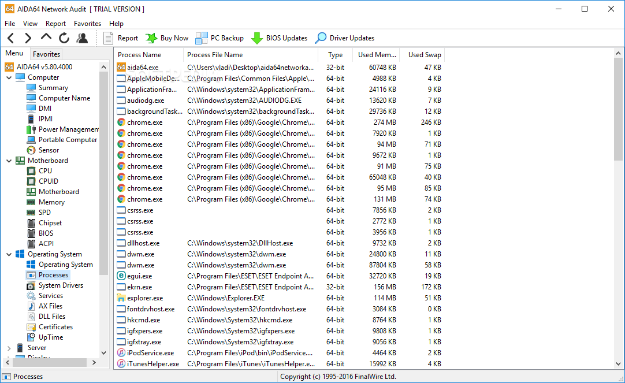Select the IPMI item
Image resolution: width=625 pixels, height=383 pixels.
tap(40, 119)
